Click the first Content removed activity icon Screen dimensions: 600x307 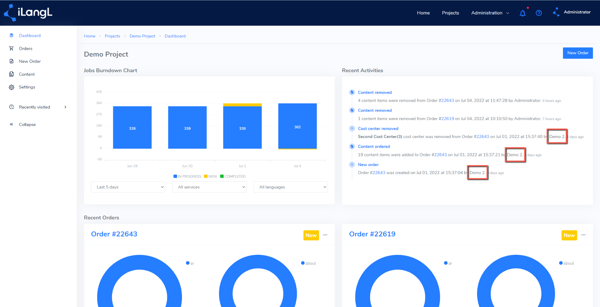click(x=352, y=92)
